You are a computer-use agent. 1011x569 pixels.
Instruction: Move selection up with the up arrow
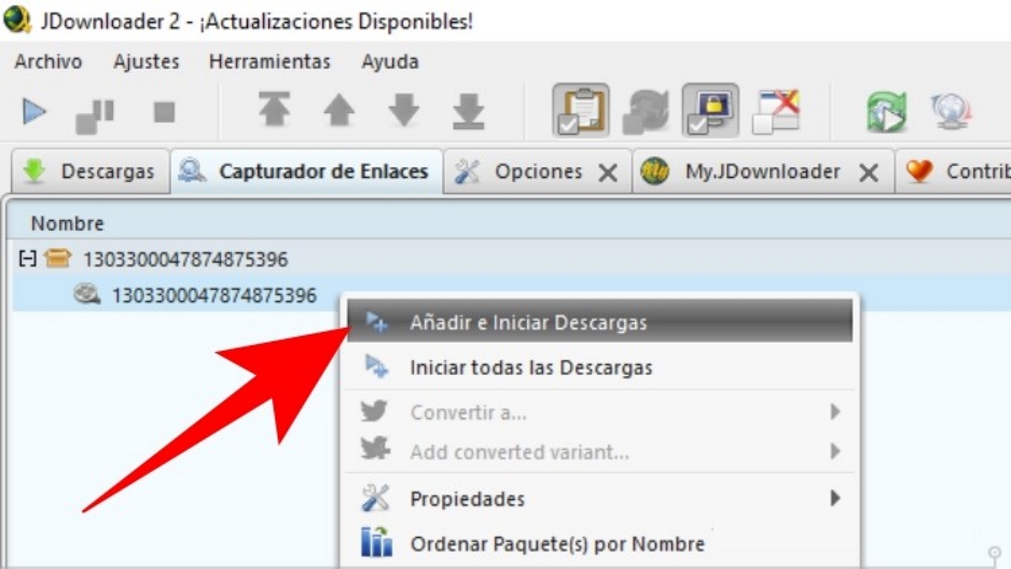(x=339, y=110)
